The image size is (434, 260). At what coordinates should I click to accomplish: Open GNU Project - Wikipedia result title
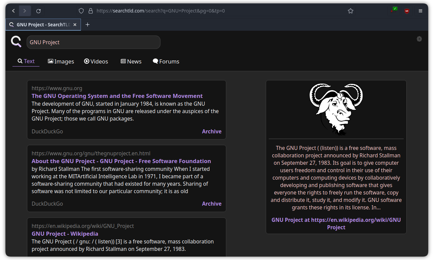tap(65, 234)
